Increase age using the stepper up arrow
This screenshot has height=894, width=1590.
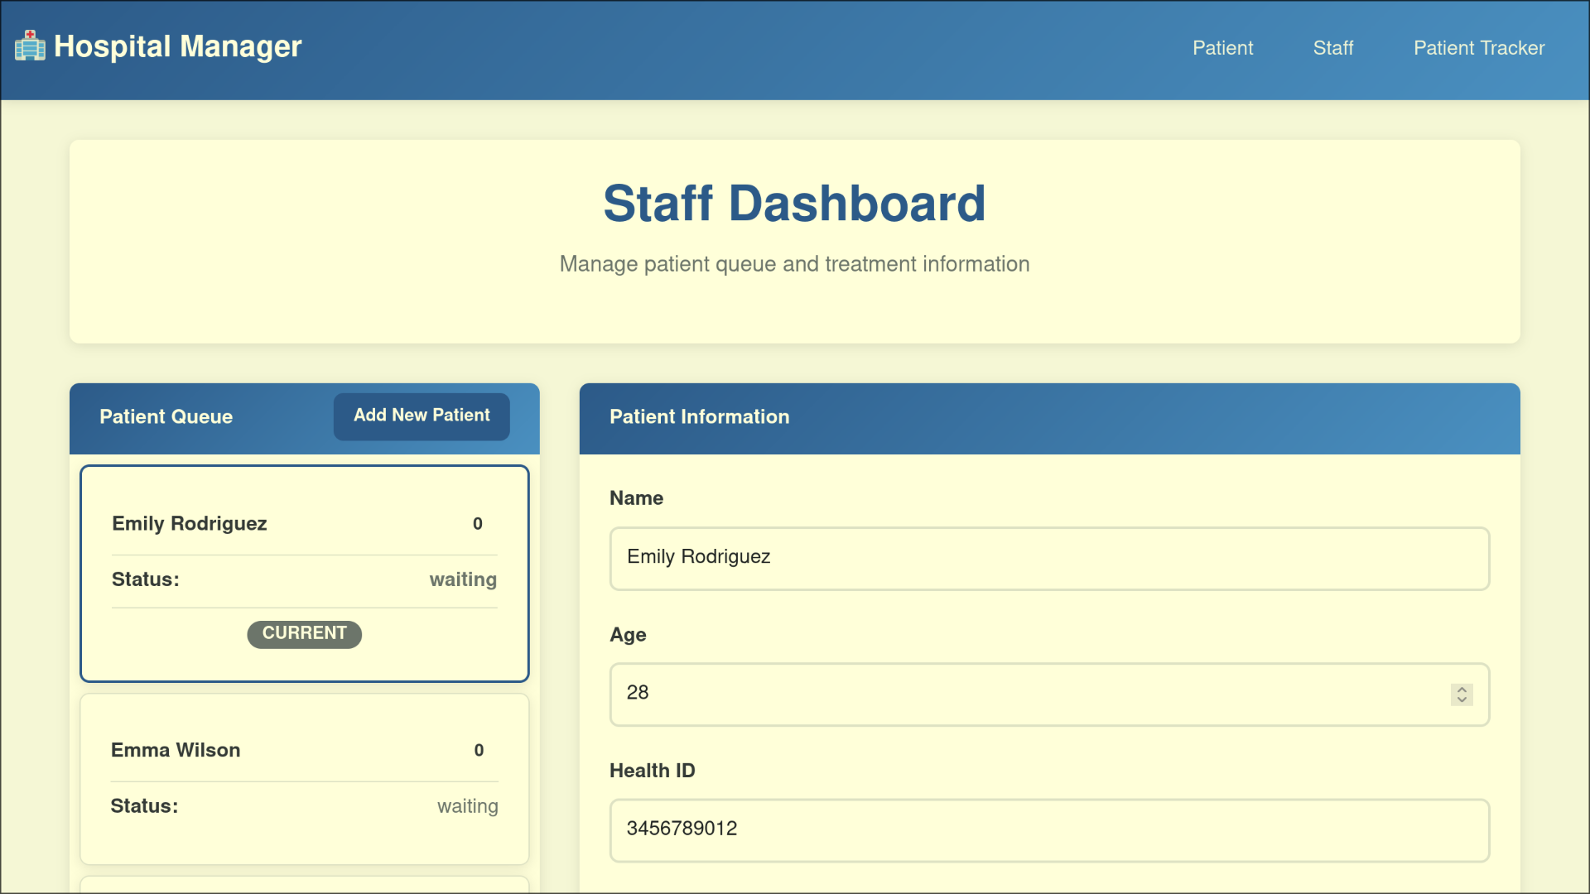(1462, 689)
